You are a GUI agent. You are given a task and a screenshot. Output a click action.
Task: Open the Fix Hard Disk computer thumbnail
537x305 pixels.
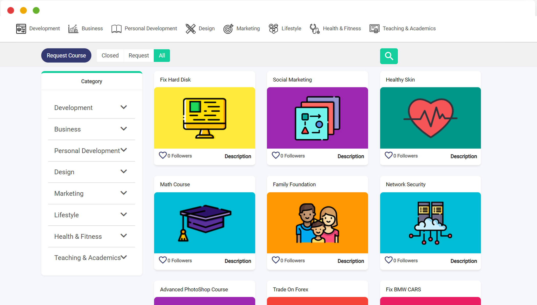point(205,118)
